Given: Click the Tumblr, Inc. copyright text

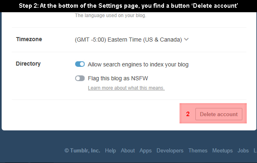Looking at the screenshot, I should 82,150.
